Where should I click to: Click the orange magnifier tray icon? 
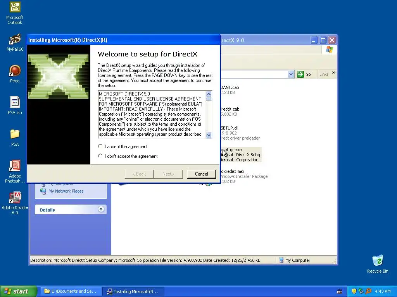coord(368,291)
